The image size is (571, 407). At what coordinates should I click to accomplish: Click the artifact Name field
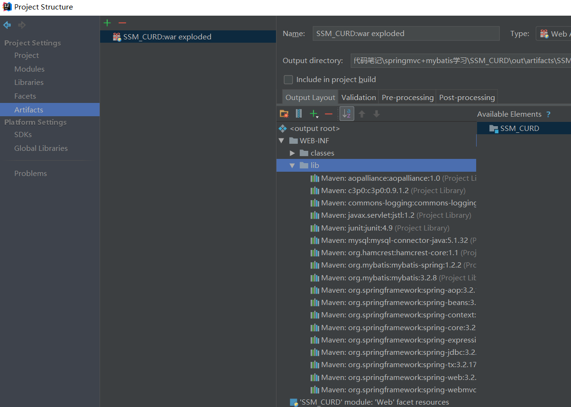pos(406,34)
